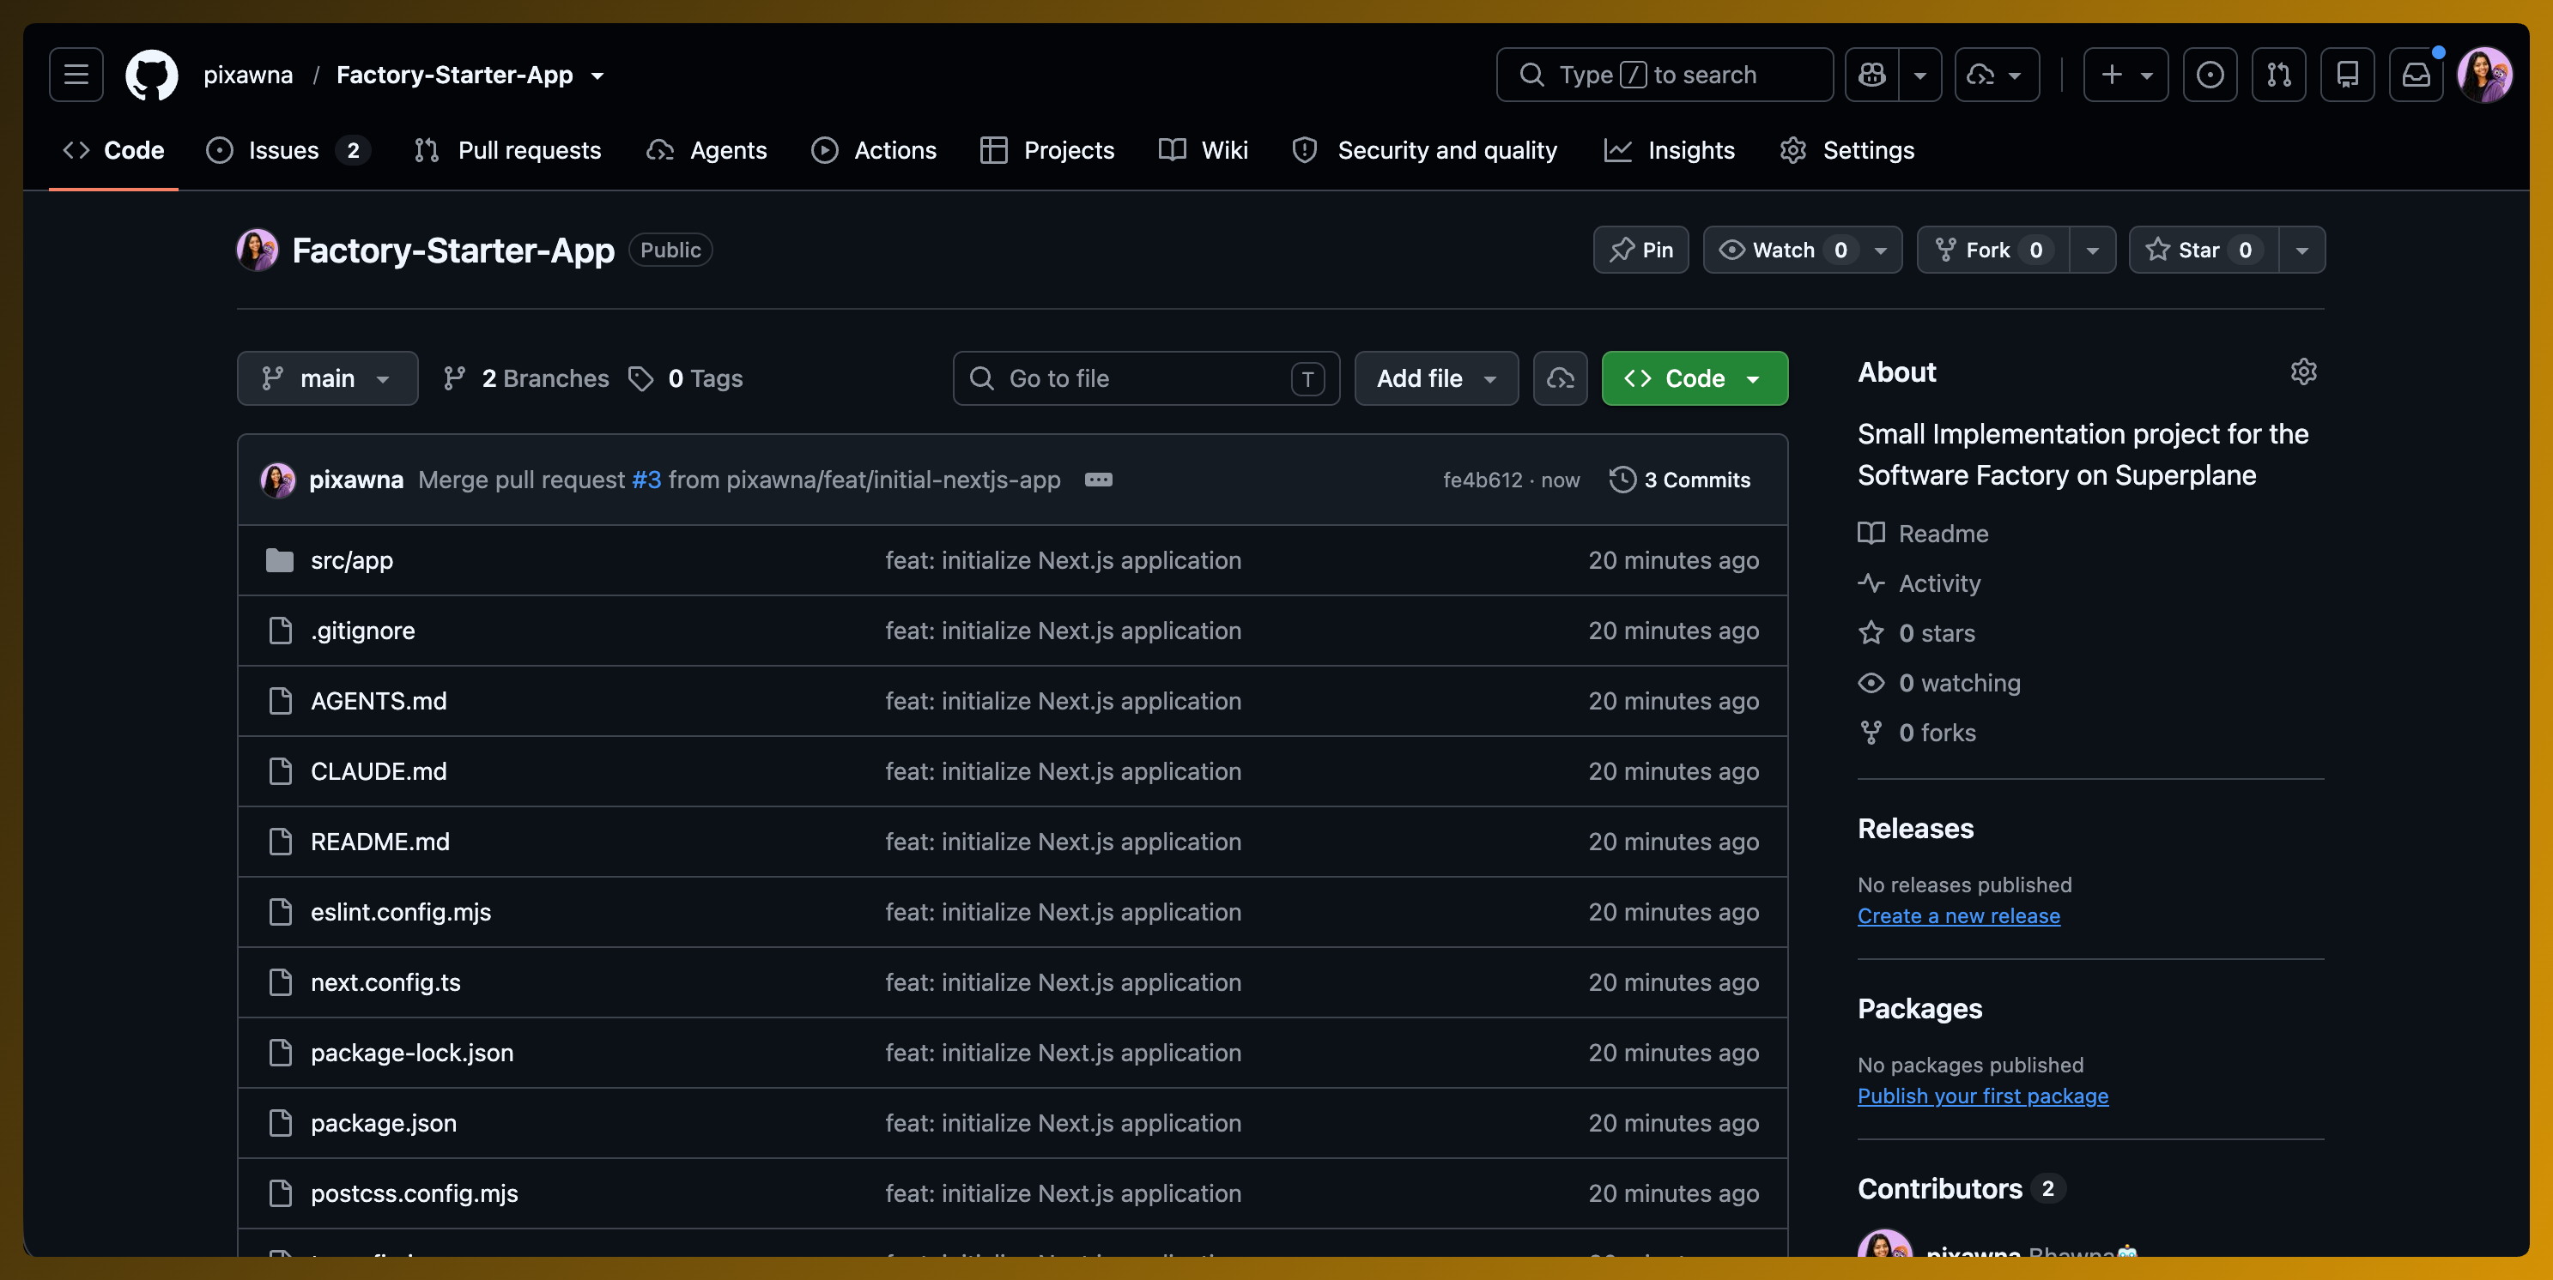Expand the Copilot dropdown arrow in header
This screenshot has height=1280, width=2553.
[1919, 75]
